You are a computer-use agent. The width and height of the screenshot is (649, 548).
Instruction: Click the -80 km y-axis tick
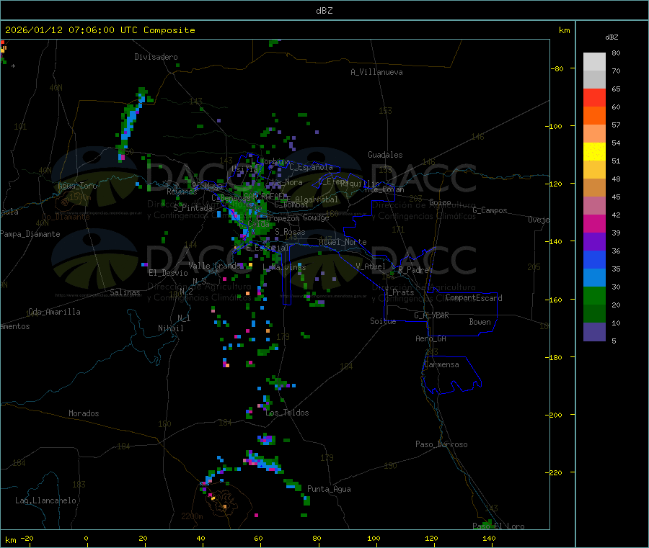pyautogui.click(x=557, y=68)
